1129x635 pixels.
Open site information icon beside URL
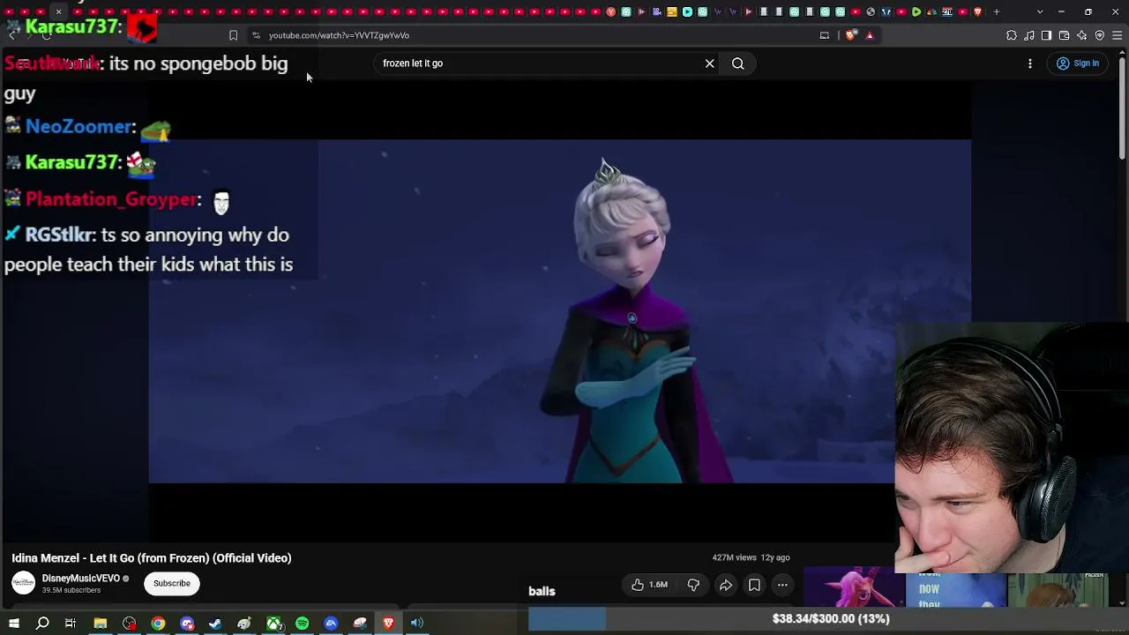point(256,35)
